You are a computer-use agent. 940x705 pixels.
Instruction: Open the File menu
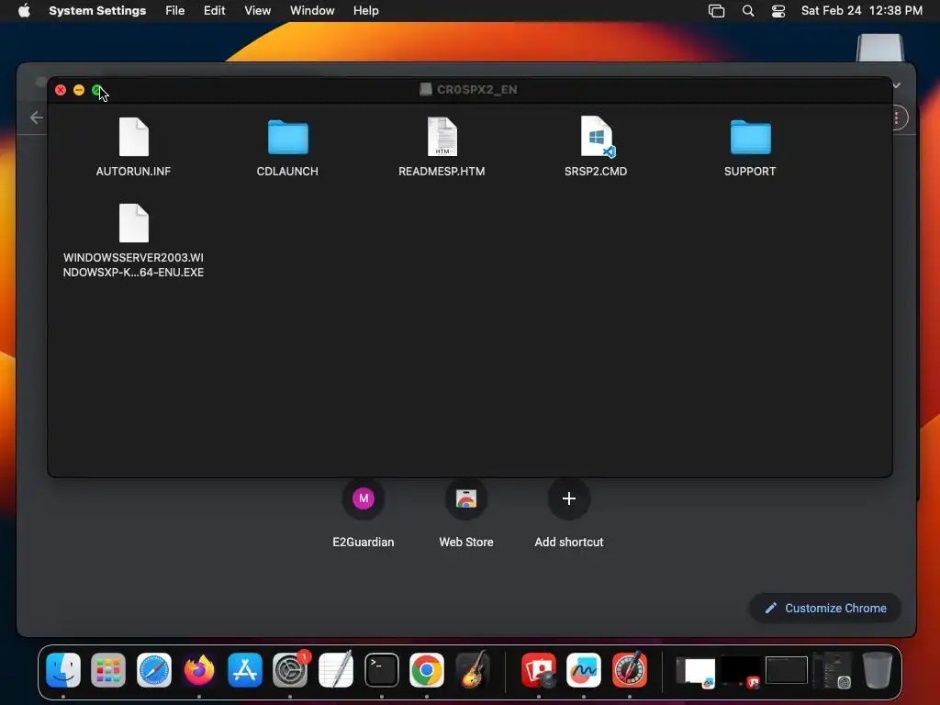pos(175,10)
